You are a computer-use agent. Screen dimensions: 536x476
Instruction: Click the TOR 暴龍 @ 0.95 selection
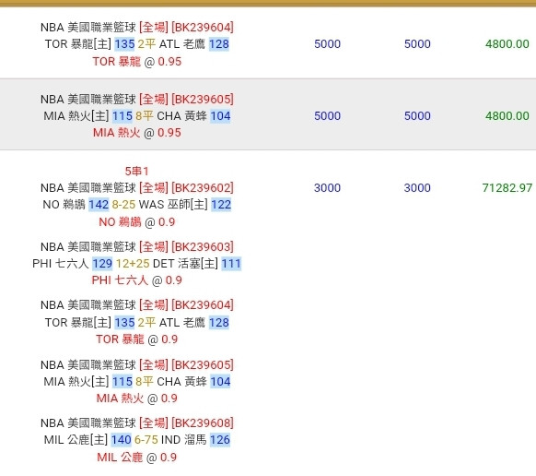(136, 62)
